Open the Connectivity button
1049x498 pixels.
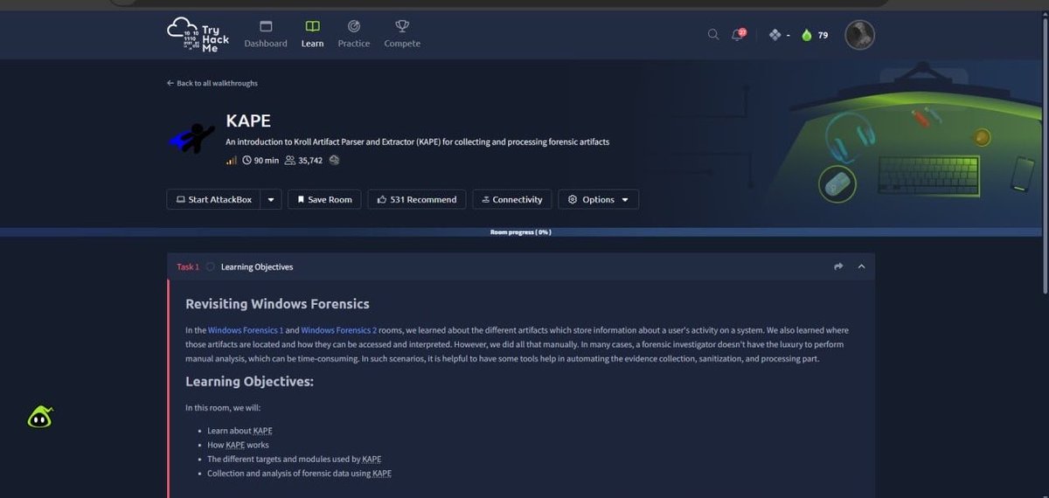pos(512,199)
